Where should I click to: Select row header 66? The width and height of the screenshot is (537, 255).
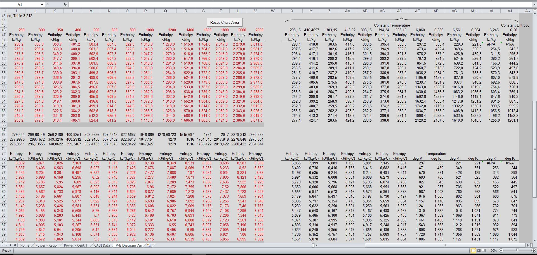tap(3, 125)
